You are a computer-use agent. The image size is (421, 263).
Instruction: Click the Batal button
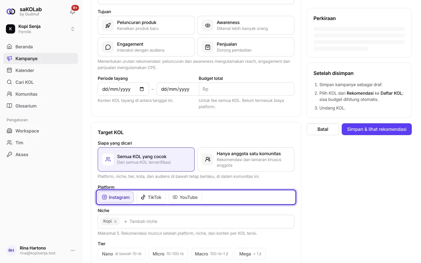point(323,129)
